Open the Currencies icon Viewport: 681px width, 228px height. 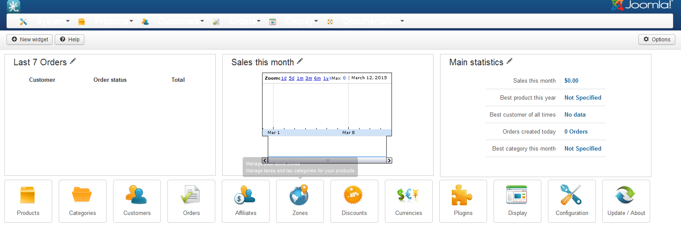(409, 201)
